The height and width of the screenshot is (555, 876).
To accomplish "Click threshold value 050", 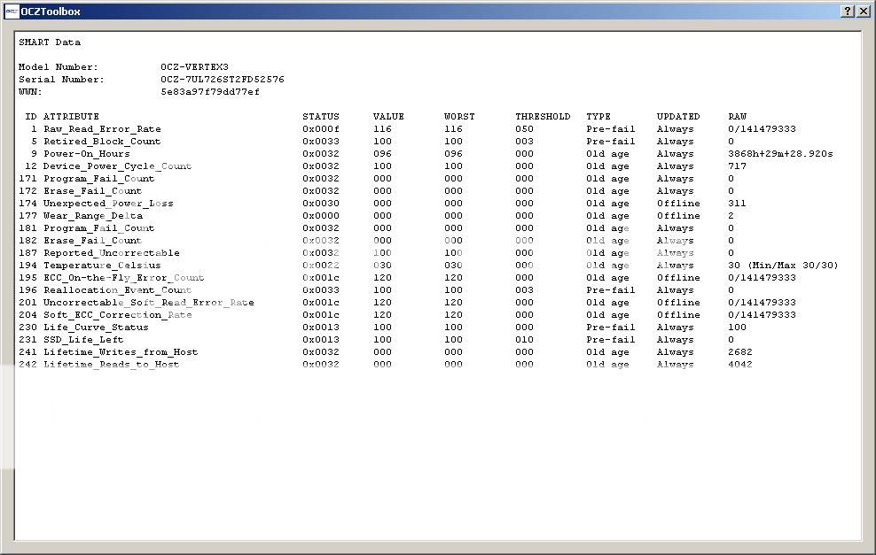I will click(x=524, y=129).
